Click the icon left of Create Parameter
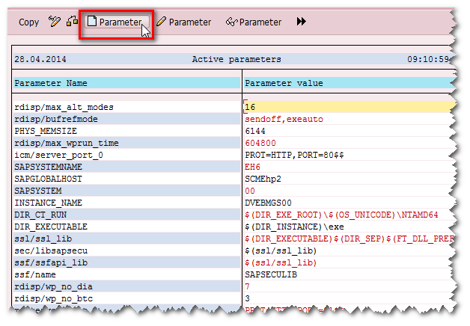 point(72,22)
